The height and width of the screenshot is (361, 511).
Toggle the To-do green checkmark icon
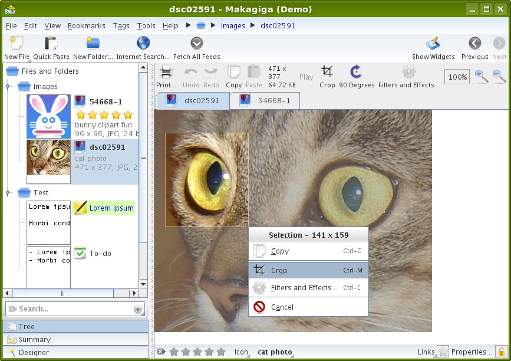(80, 253)
